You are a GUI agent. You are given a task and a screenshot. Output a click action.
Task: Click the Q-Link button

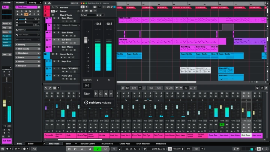click(x=169, y=88)
